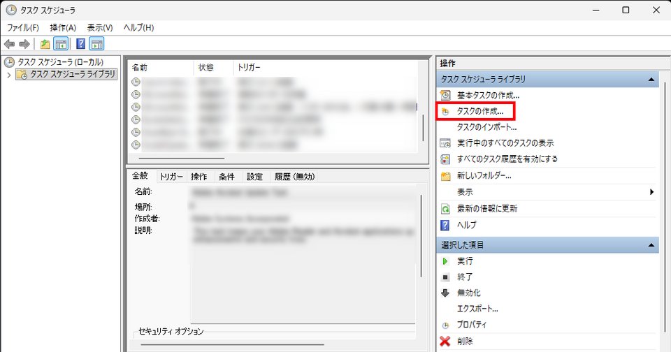Click the blue Help toolbar icon
Viewport: 671px width, 352px height.
[x=80, y=43]
